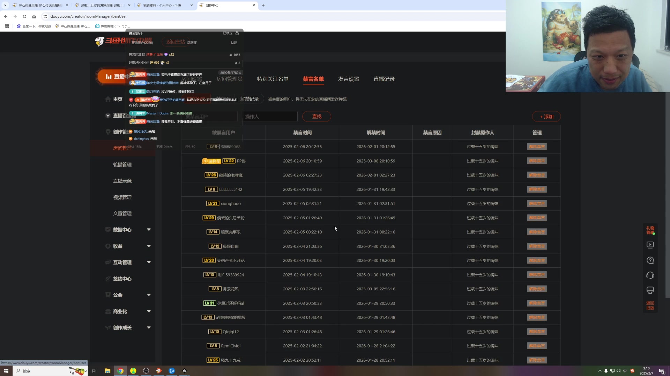Click the browser back arrow
Screen dimensions: 670x376
click(x=6, y=16)
